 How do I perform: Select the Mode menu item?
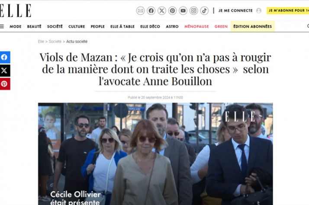pyautogui.click(x=16, y=26)
